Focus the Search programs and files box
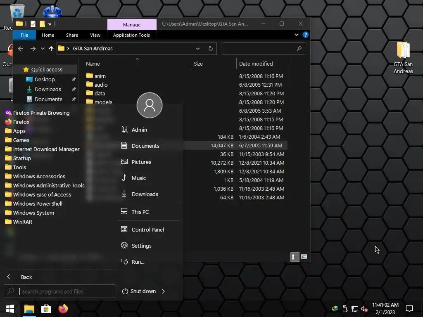 coord(59,291)
